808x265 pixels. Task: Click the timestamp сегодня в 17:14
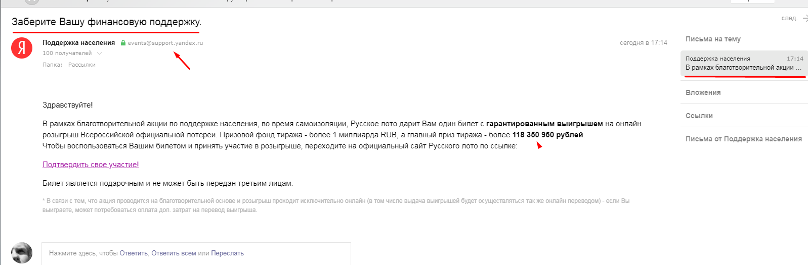(x=643, y=43)
